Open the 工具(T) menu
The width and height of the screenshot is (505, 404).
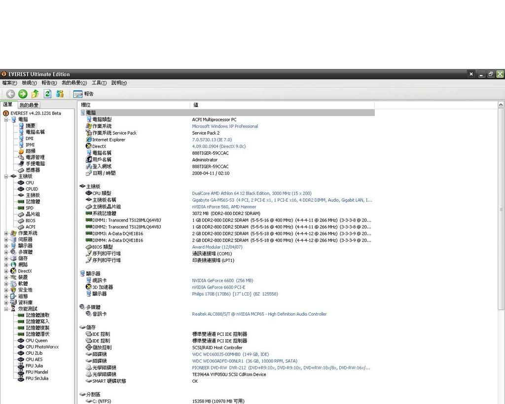pos(99,83)
